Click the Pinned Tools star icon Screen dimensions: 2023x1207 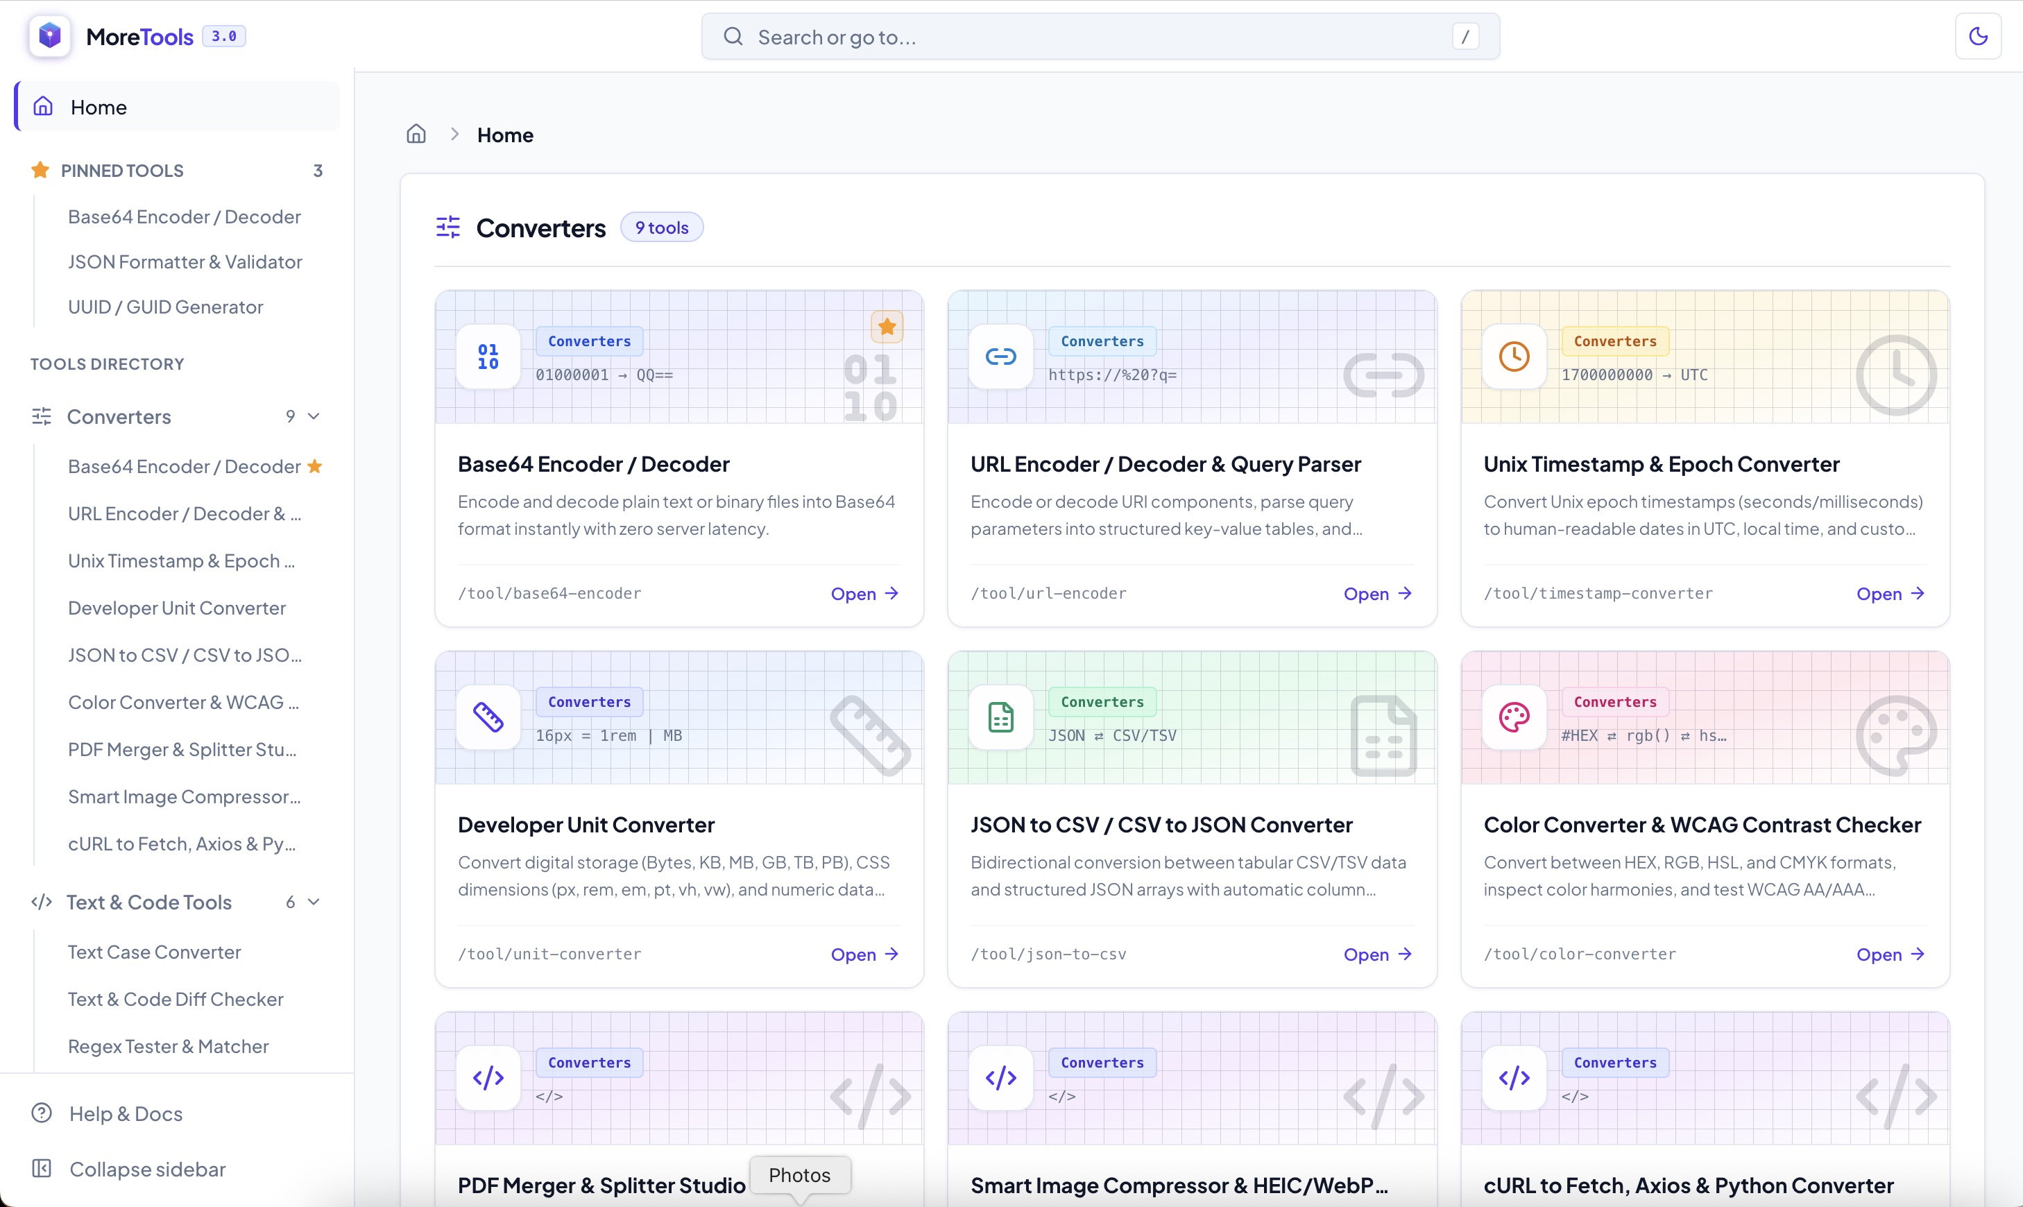pos(40,170)
